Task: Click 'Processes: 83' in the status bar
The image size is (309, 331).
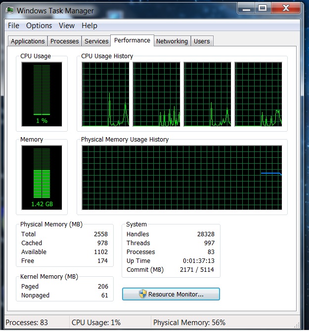Action: pos(27,322)
